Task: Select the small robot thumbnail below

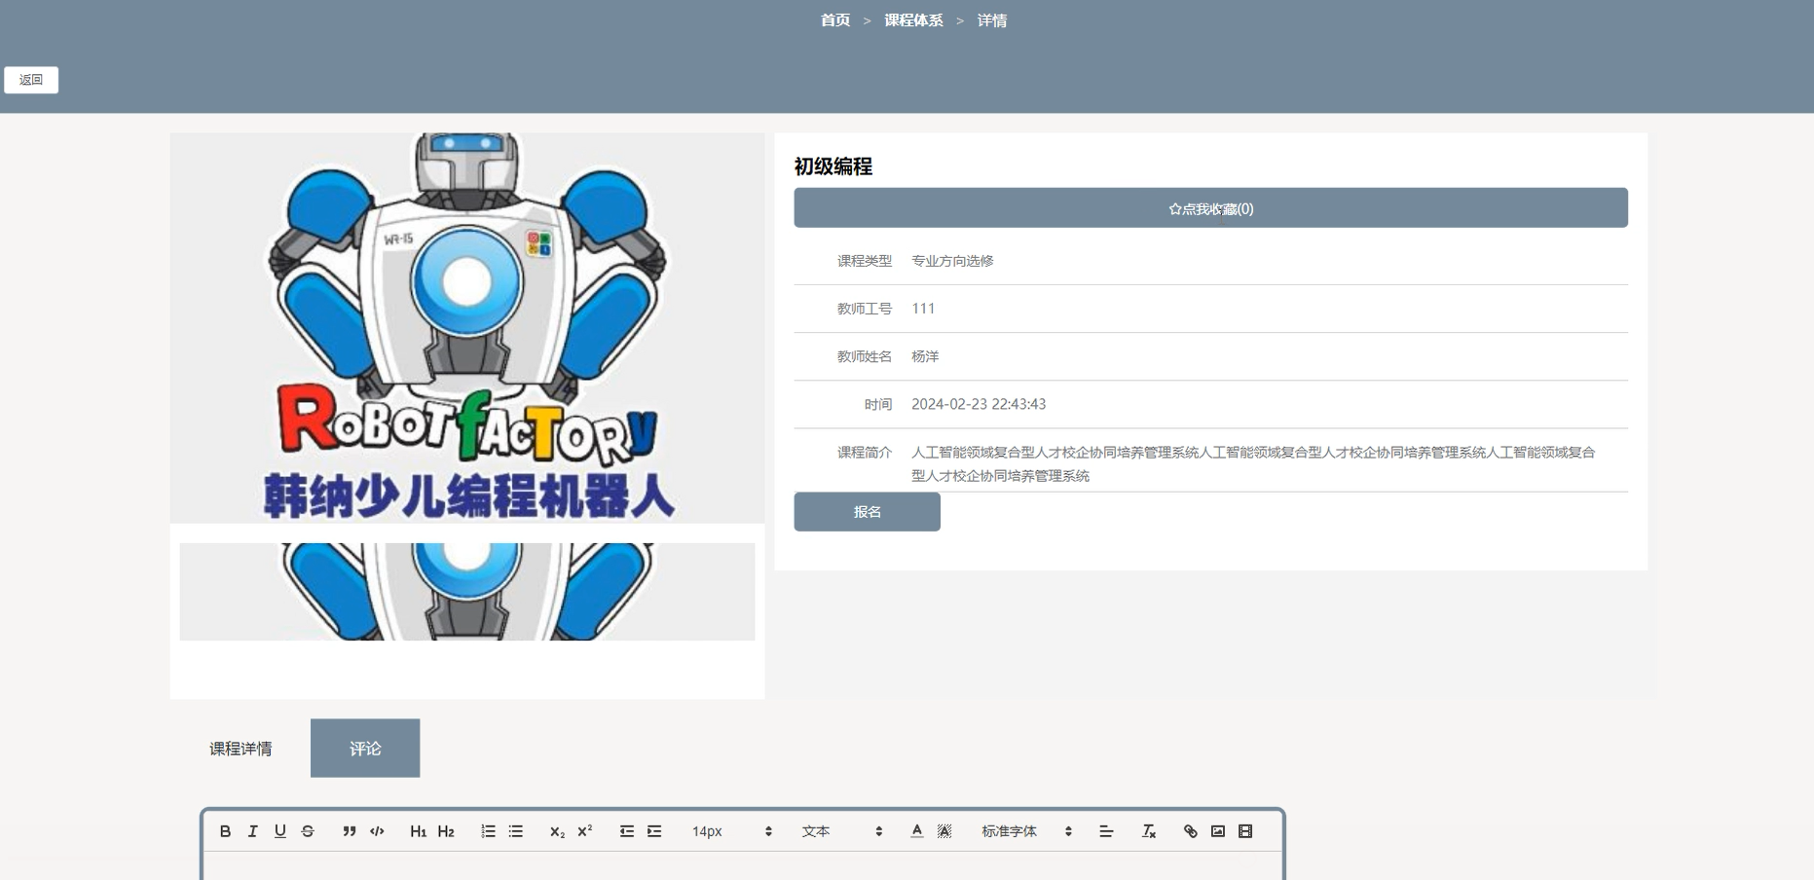Action: click(467, 592)
